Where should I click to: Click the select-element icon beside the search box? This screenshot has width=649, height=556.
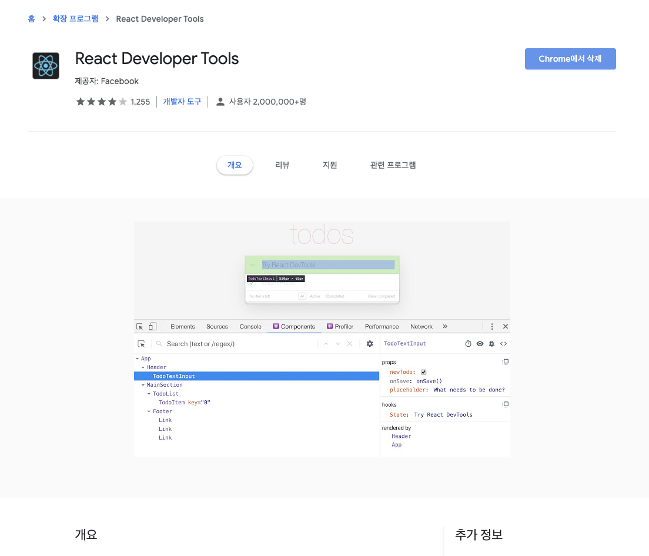click(x=141, y=344)
